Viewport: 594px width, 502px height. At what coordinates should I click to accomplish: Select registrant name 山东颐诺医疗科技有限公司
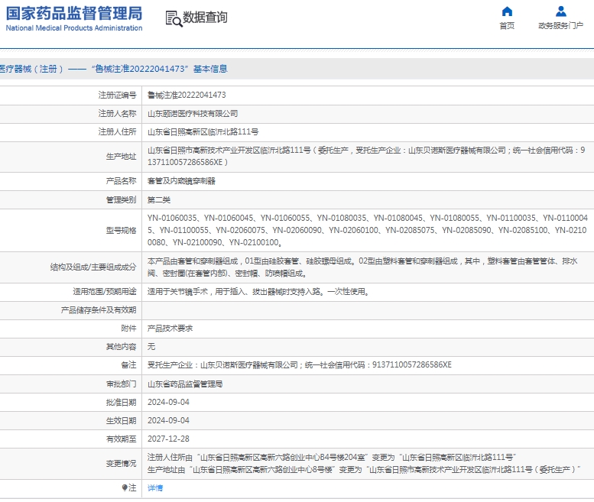click(x=193, y=114)
